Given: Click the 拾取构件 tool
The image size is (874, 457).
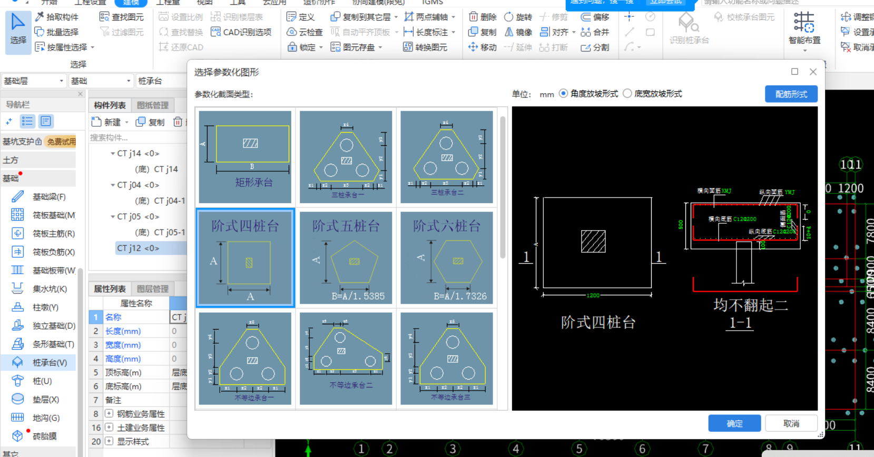Looking at the screenshot, I should pos(57,17).
